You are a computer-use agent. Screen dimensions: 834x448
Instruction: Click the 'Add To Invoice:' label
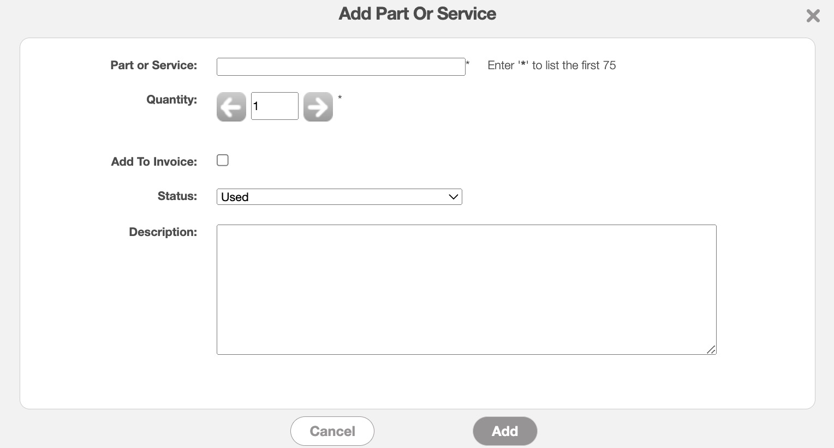tap(154, 162)
